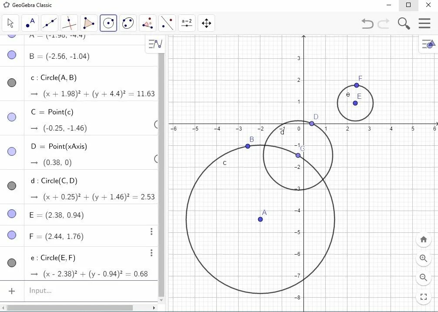
Task: Select the Move Graphics View tool
Action: coord(206,23)
